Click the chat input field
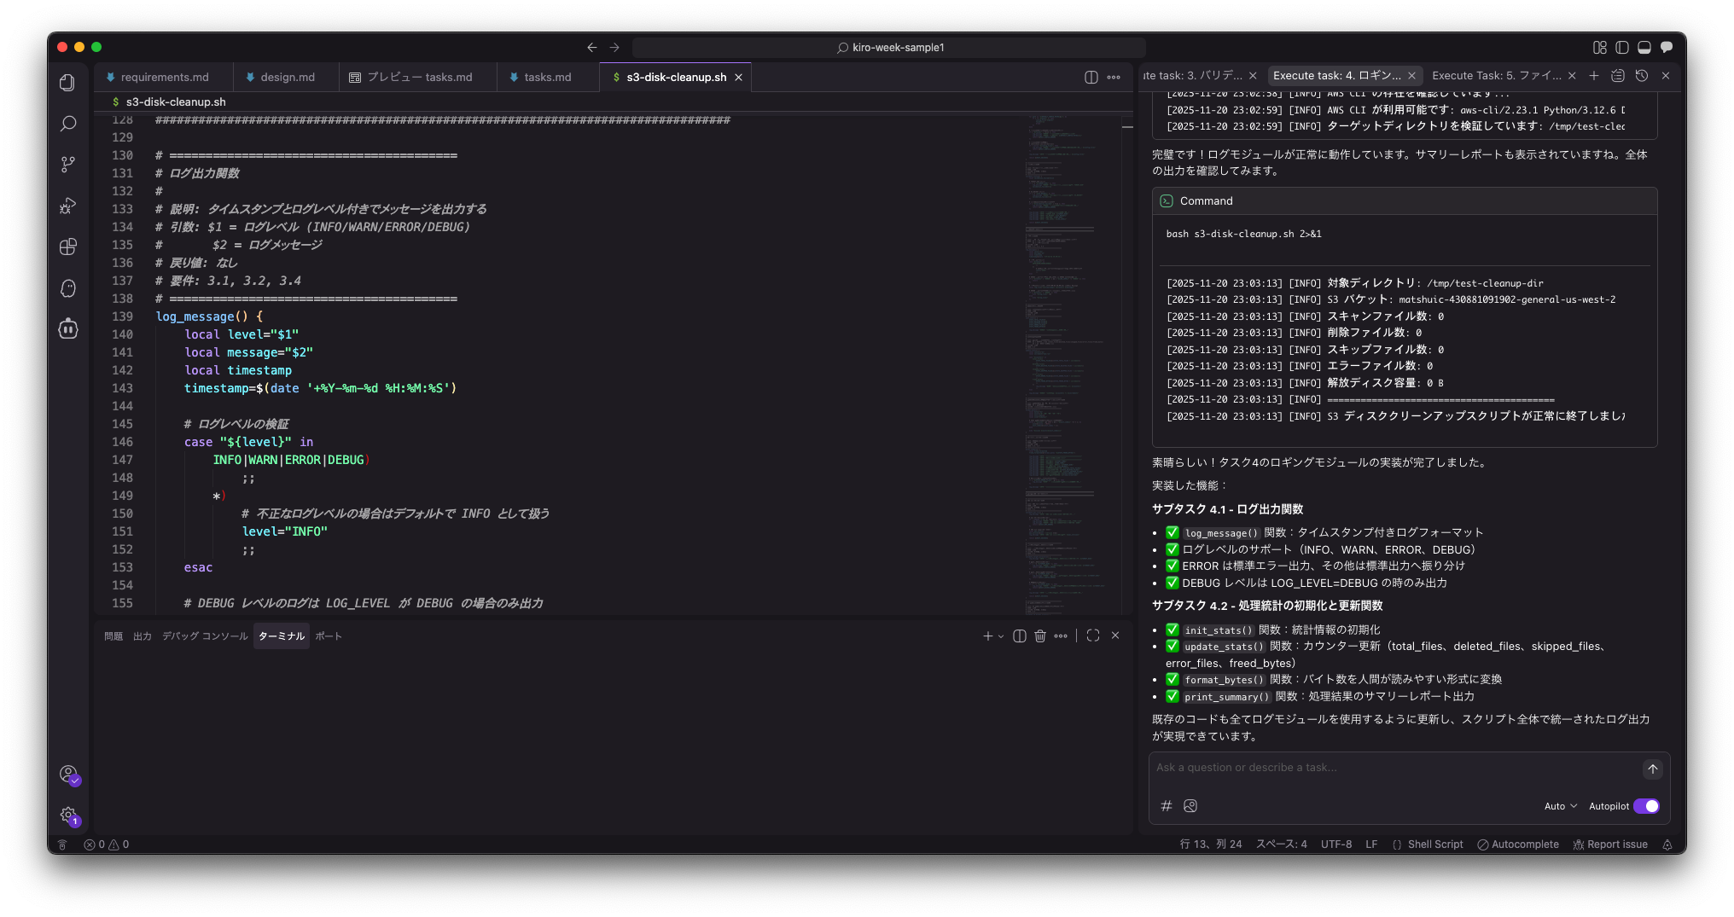1734x917 pixels. click(x=1391, y=768)
